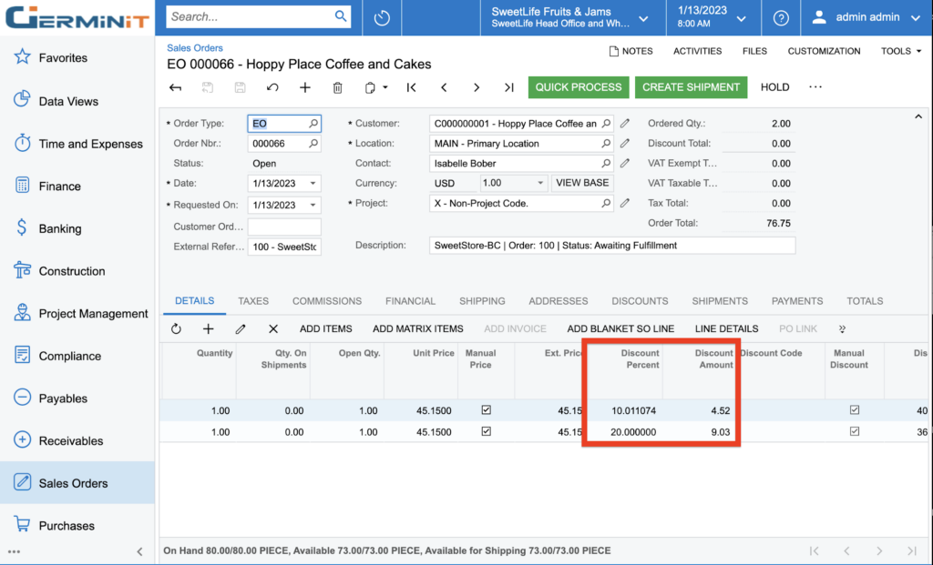Open the Date field dropdown
The width and height of the screenshot is (933, 565).
point(313,184)
